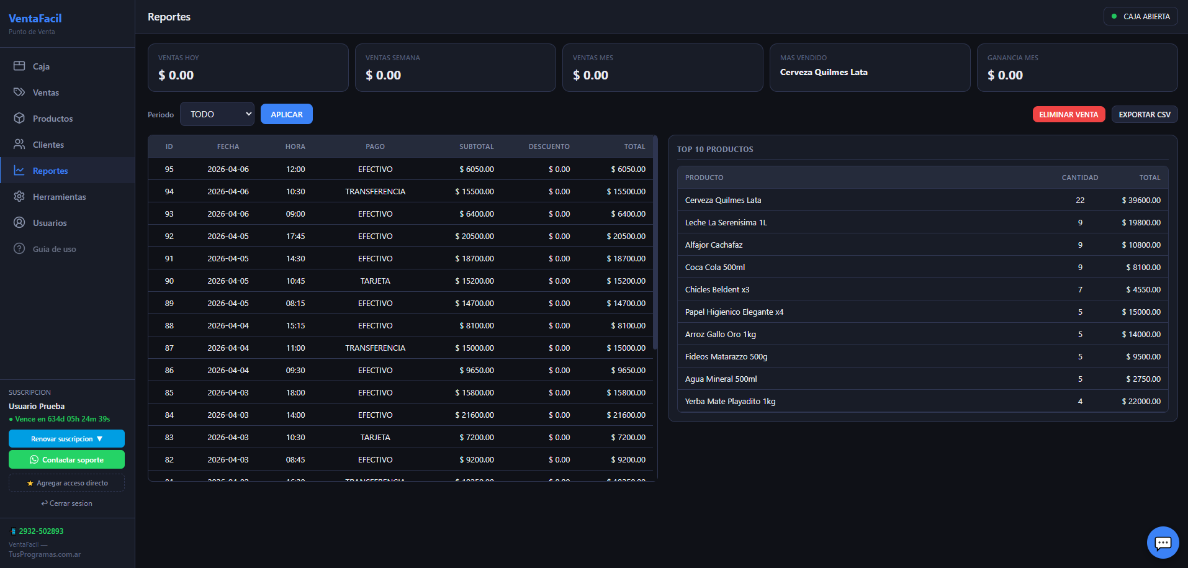The image size is (1188, 568).
Task: Click the Caja cash register icon
Action: click(19, 66)
